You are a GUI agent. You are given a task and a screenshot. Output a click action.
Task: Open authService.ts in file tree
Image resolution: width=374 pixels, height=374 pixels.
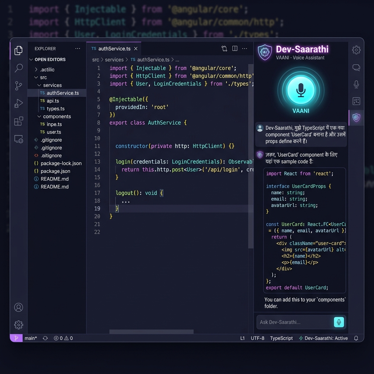click(59, 93)
